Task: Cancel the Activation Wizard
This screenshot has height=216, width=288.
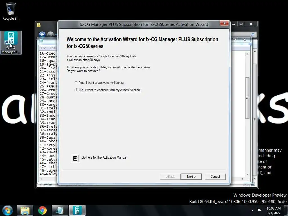Action: click(x=215, y=177)
